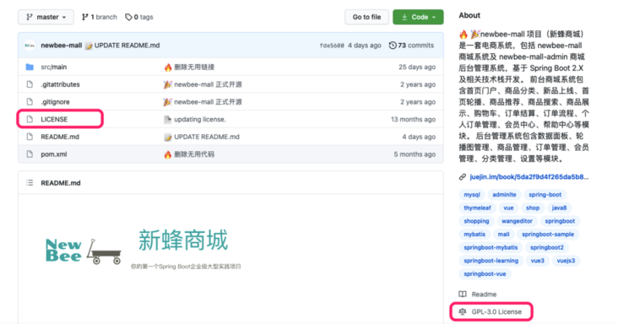Click the newbee-mall author avatar icon

point(30,46)
